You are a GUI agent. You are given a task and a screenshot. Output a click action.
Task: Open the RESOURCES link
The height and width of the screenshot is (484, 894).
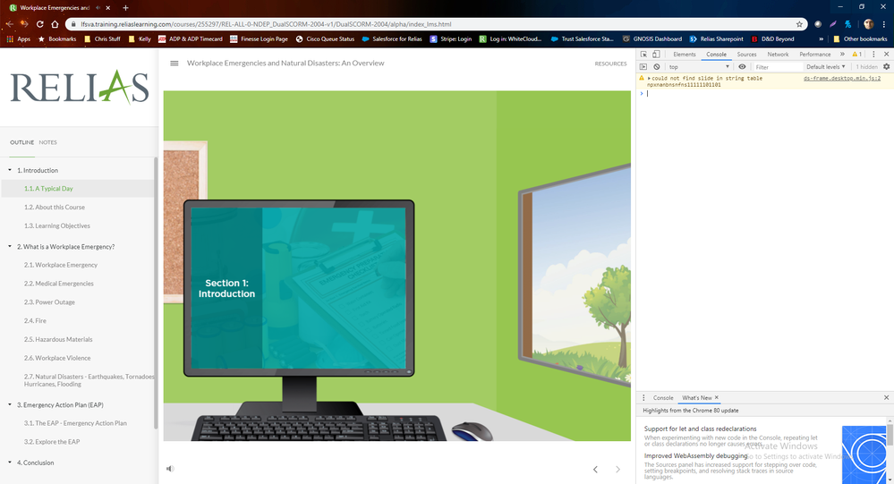pyautogui.click(x=610, y=64)
